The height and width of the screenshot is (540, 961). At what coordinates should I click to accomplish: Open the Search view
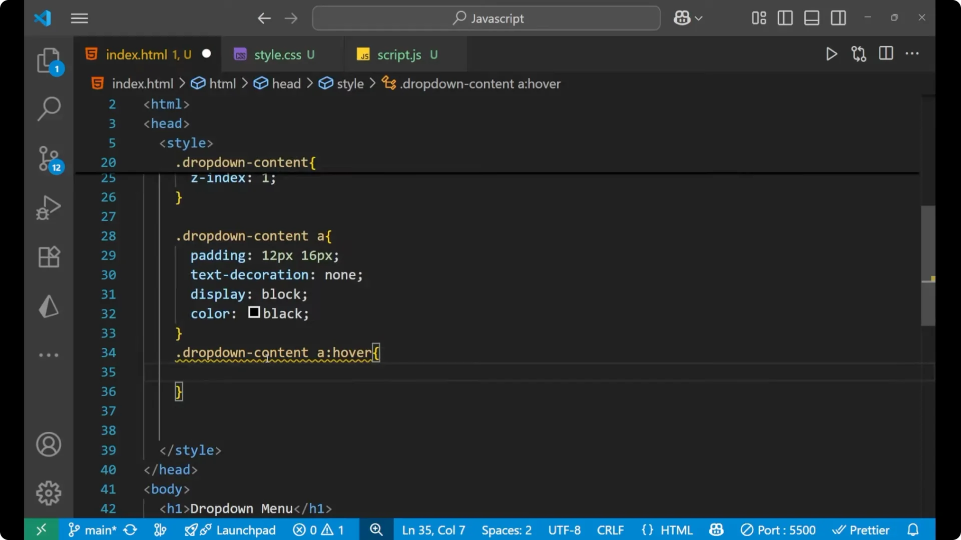[49, 108]
